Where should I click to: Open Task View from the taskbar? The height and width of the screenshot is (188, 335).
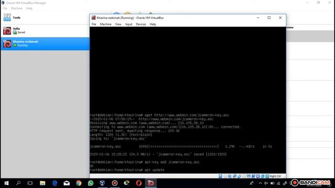tap(30, 183)
